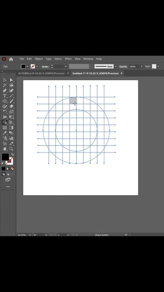Set Gradient fill mode button

click(x=8, y=169)
